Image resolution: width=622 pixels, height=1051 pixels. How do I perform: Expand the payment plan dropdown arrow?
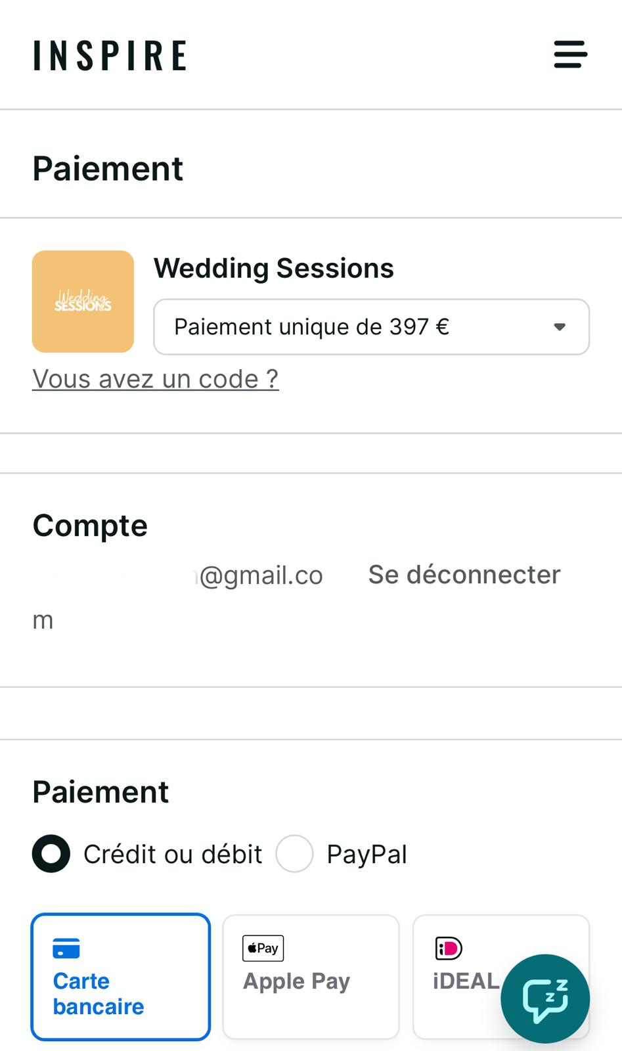coord(560,327)
